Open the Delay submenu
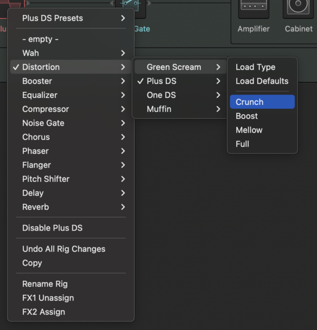The width and height of the screenshot is (317, 330). click(x=71, y=193)
